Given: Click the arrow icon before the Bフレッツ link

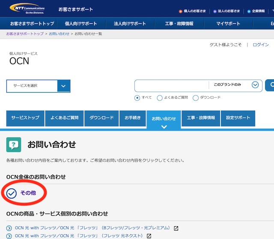Looking at the screenshot, I should point(9,228).
